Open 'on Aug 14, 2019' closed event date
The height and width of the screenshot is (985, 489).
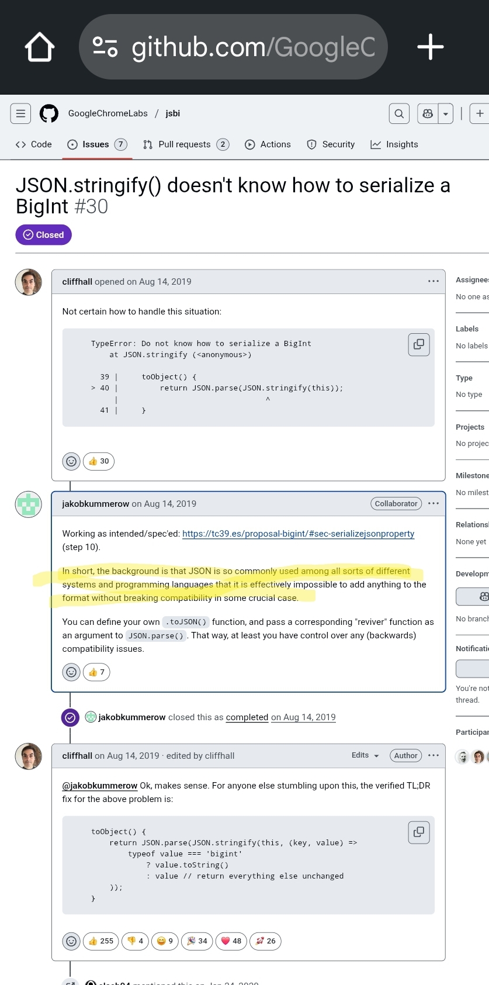coord(303,717)
